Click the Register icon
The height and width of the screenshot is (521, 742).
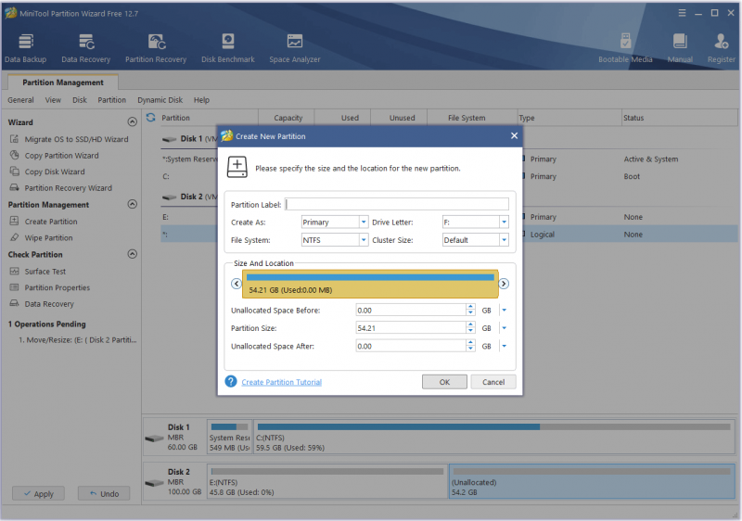point(722,48)
